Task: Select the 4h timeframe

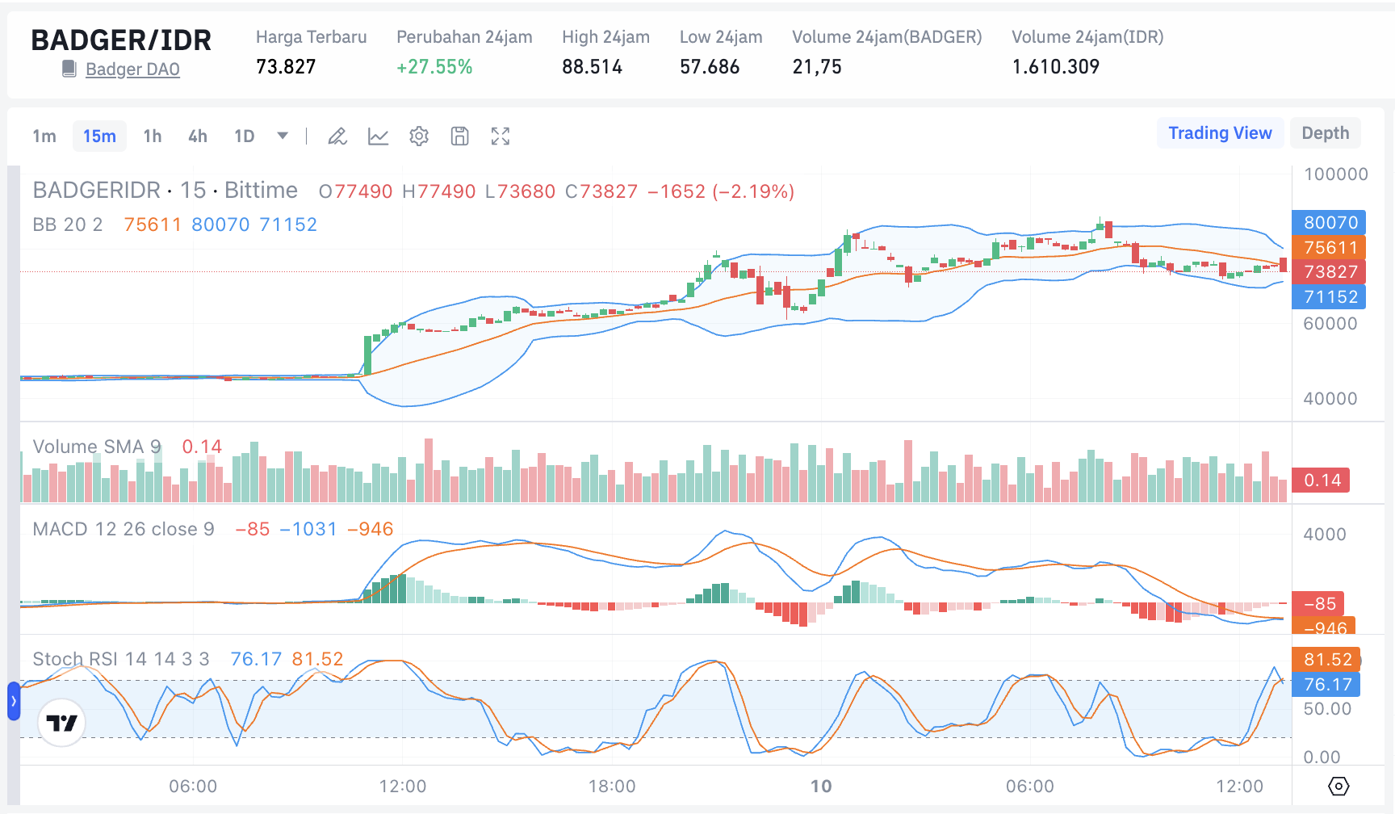Action: (x=197, y=136)
